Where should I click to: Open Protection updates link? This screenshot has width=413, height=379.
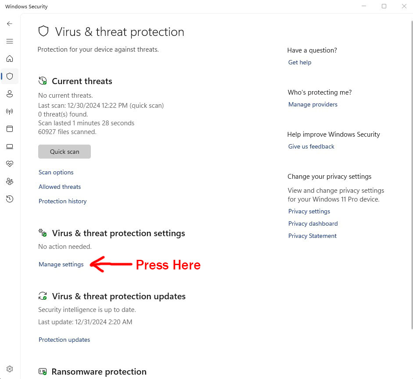64,340
